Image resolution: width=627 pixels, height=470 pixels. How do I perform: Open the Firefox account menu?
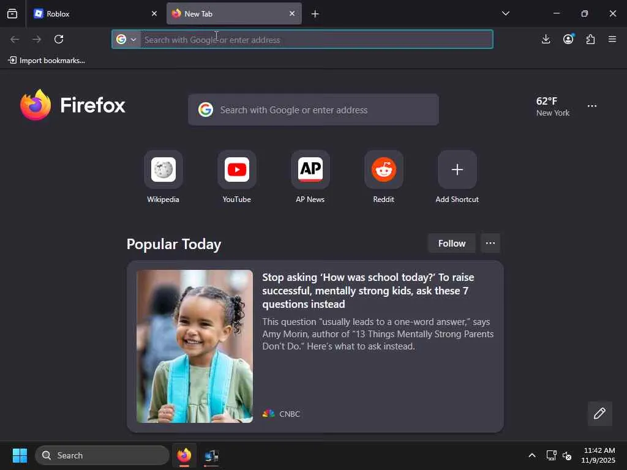568,39
